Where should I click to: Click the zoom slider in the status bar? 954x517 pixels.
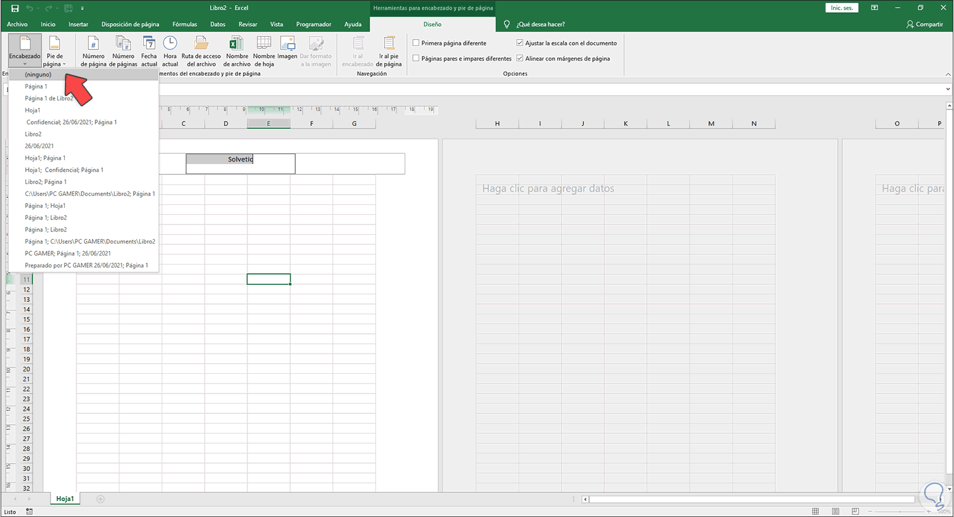point(899,511)
